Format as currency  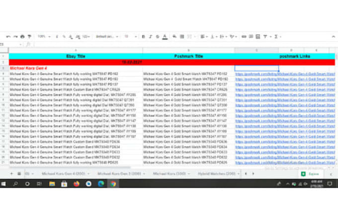point(57,37)
